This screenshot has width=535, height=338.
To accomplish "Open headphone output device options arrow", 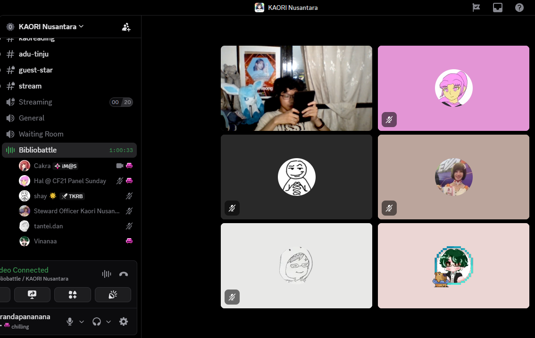I will (109, 322).
